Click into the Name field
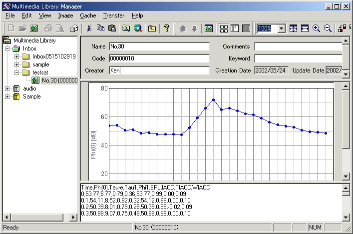 (159, 46)
